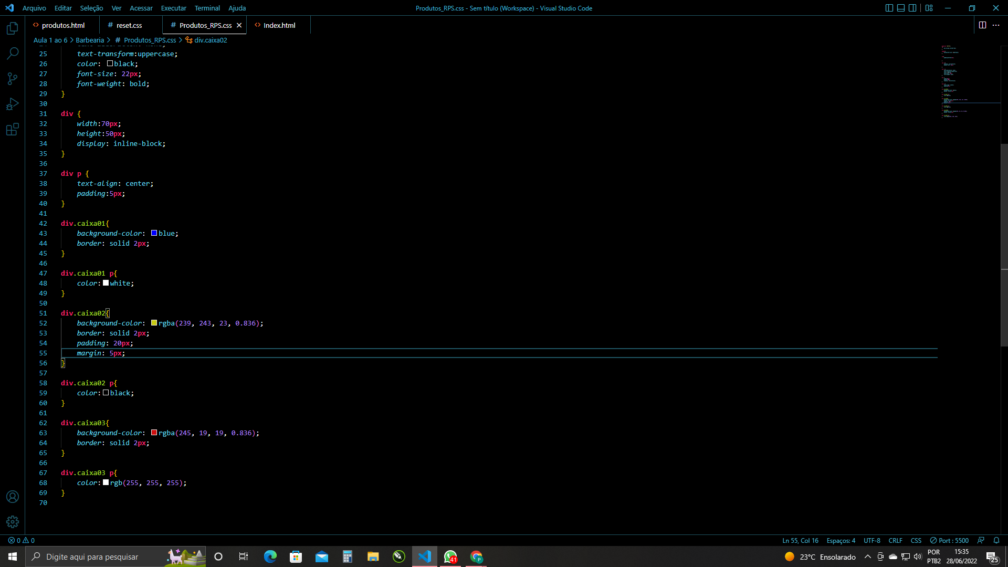The height and width of the screenshot is (567, 1008).
Task: Open the Source Control view
Action: click(x=13, y=79)
